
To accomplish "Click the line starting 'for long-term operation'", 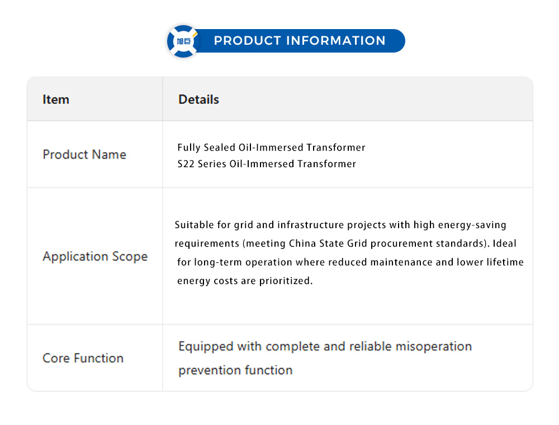I will tap(350, 262).
